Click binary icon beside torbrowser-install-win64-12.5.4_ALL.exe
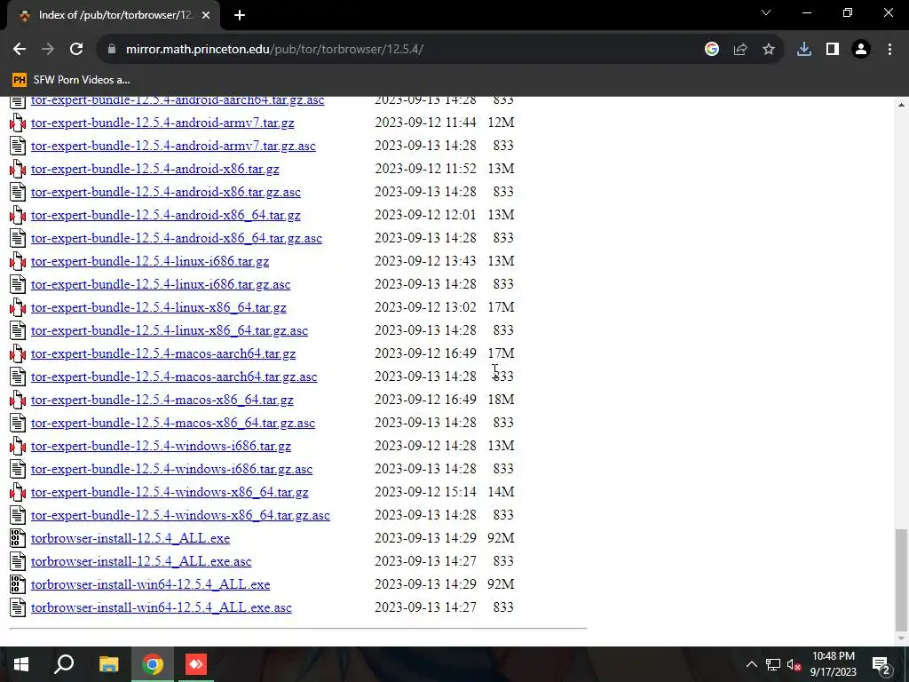The image size is (909, 682). click(x=18, y=584)
